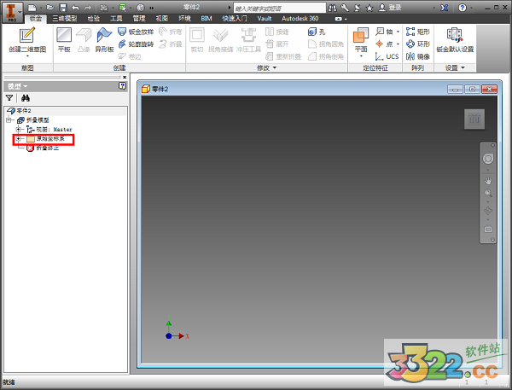Screen dimensions: 512x390
Task: Click the Redo arrow icon
Action: click(x=88, y=8)
